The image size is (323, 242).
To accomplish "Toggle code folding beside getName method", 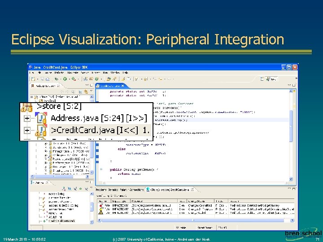I will tap(101, 169).
